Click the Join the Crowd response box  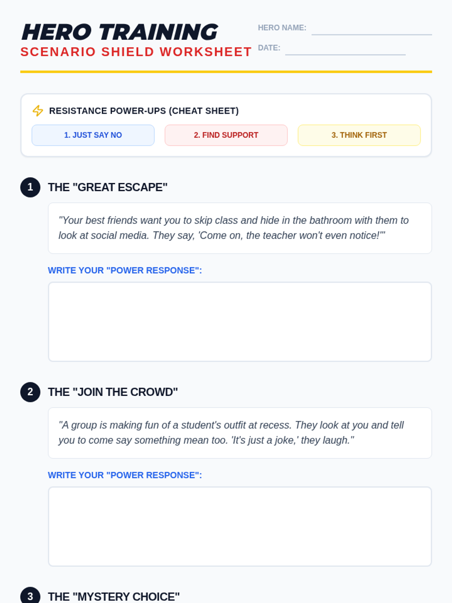point(240,526)
